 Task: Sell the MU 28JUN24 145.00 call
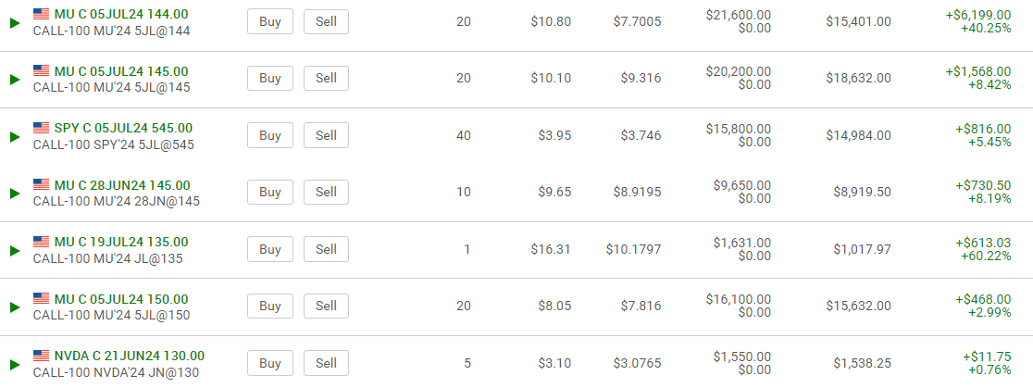point(326,193)
